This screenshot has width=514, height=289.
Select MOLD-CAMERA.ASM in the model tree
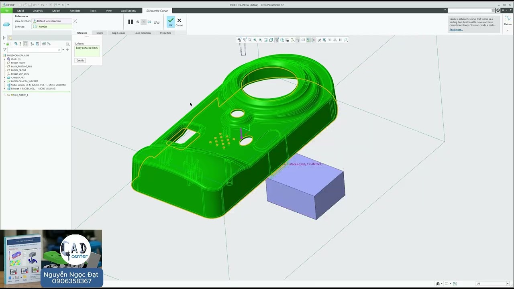tap(18, 55)
